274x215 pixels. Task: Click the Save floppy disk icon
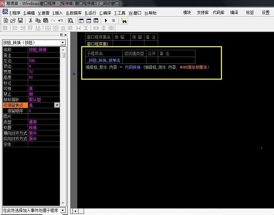click(x=20, y=20)
